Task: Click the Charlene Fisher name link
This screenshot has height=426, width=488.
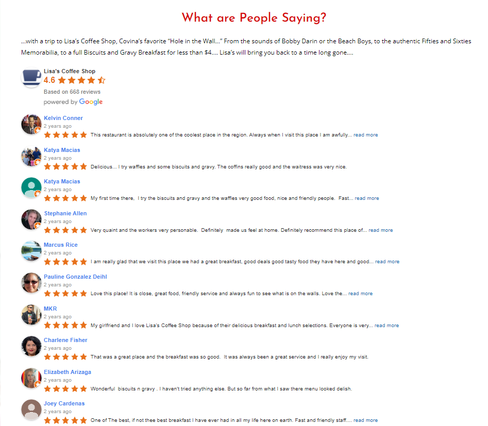Action: [65, 340]
